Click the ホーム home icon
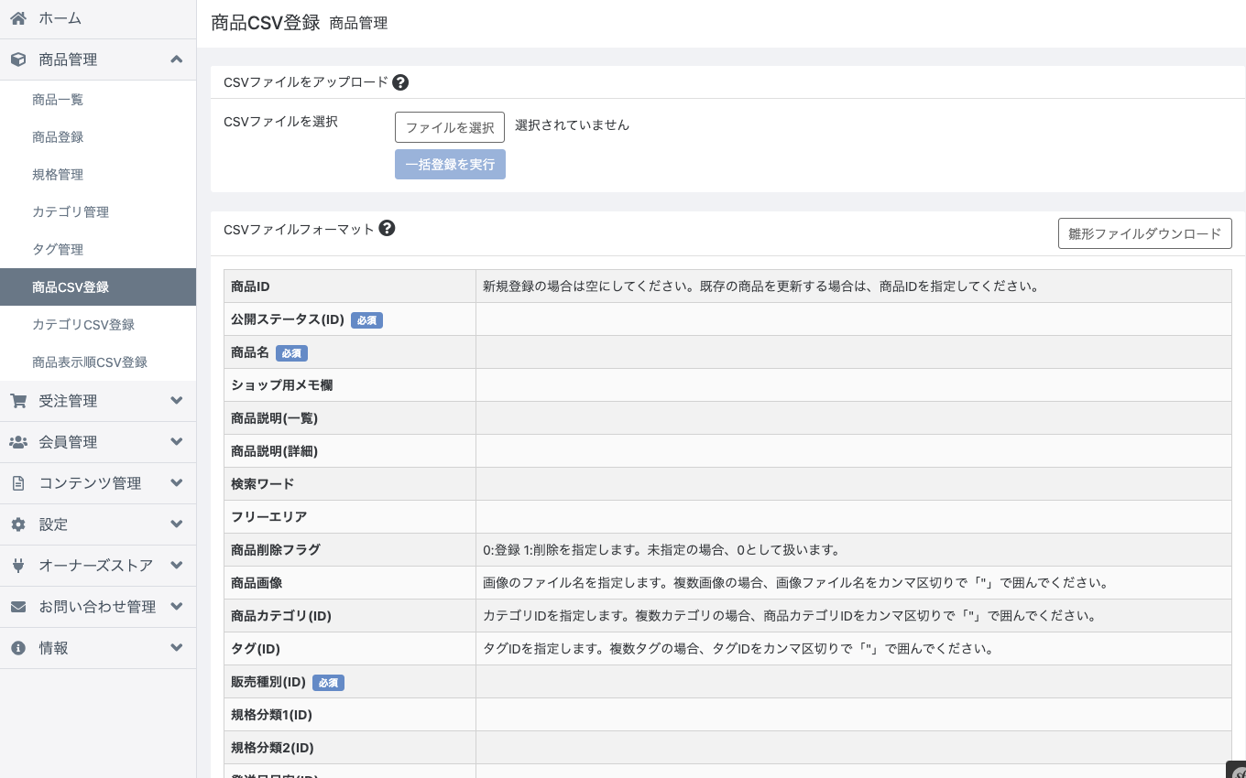The width and height of the screenshot is (1246, 778). point(18,18)
